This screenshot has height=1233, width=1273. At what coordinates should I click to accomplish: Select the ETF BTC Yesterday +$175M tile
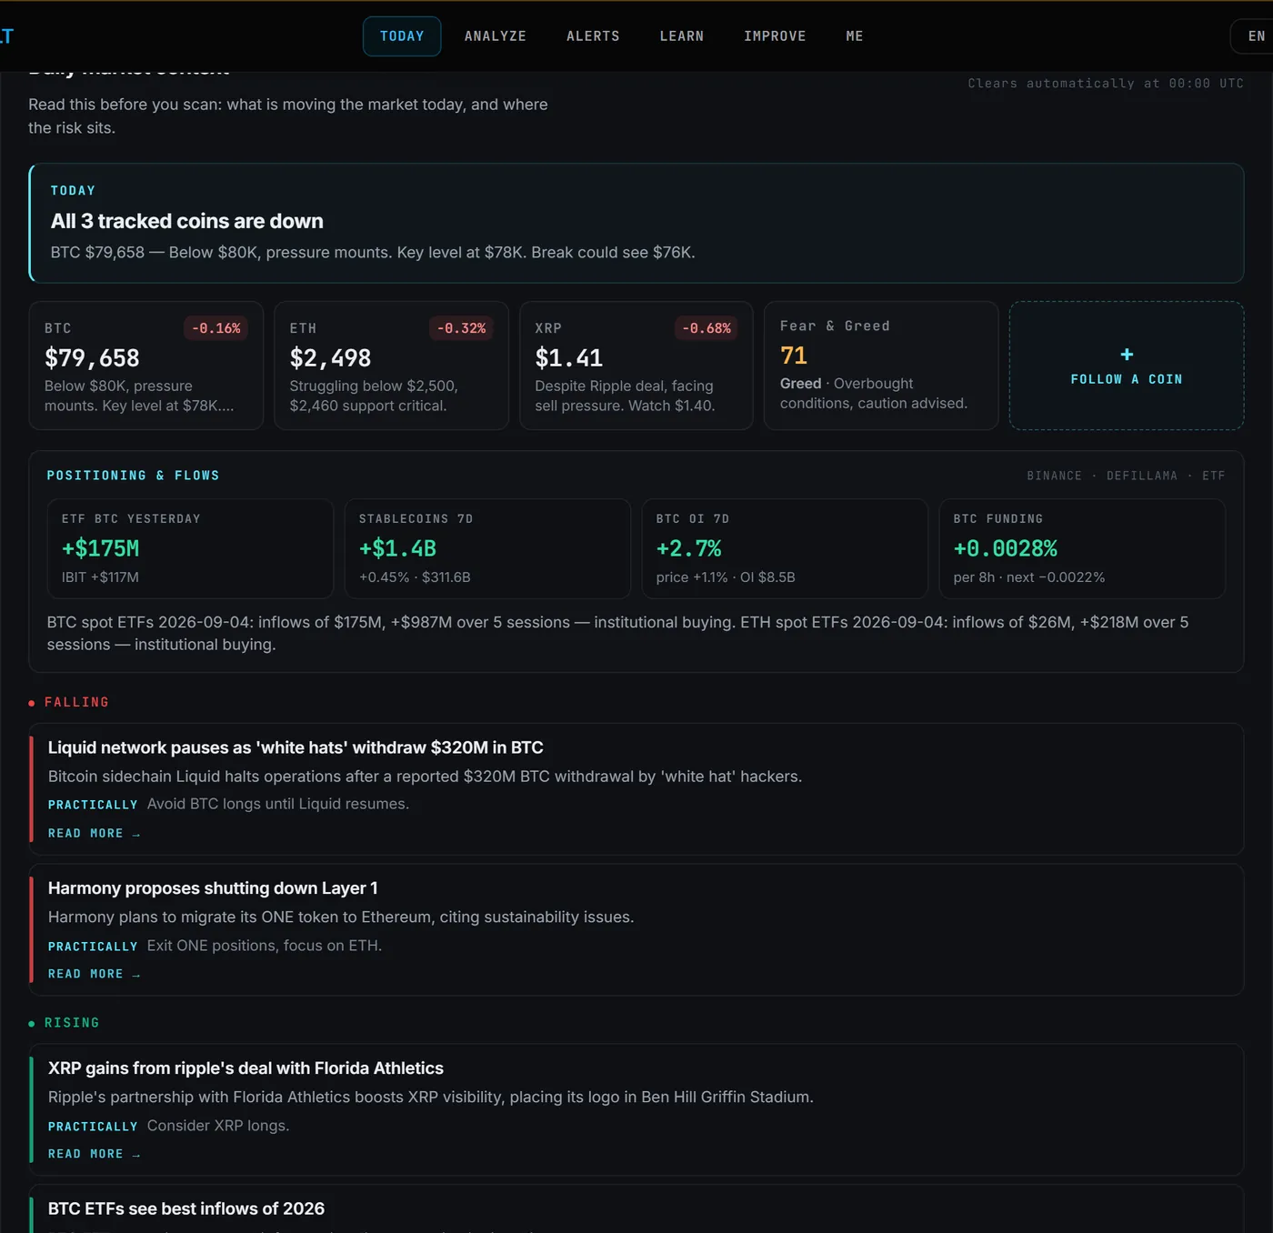tap(190, 548)
